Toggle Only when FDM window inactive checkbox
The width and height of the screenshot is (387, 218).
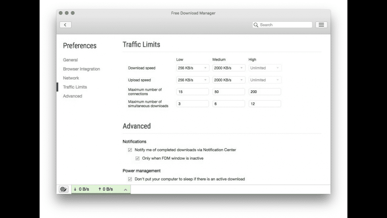point(137,158)
